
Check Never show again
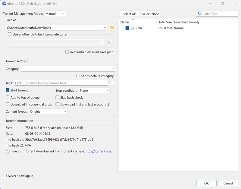5,175
